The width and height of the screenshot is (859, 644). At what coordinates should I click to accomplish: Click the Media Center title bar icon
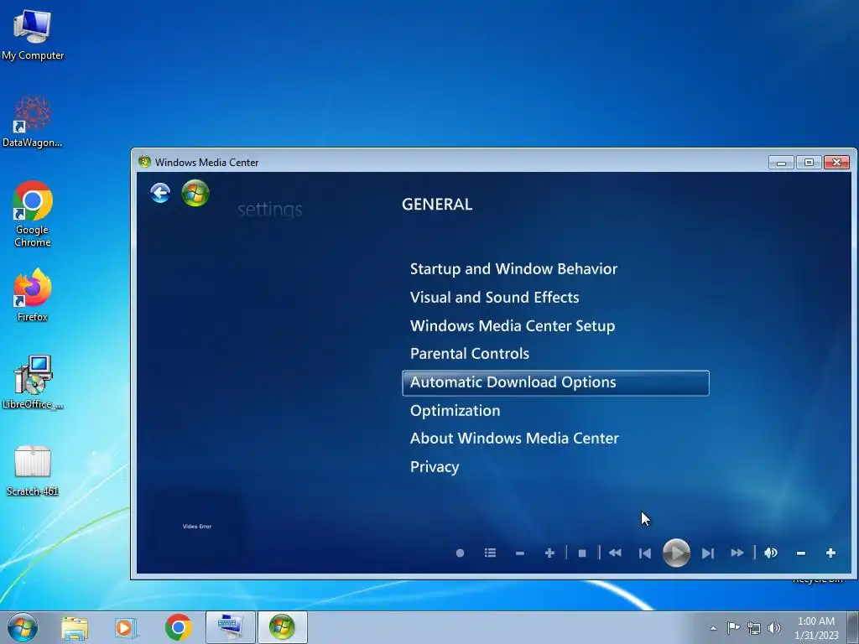pos(144,162)
